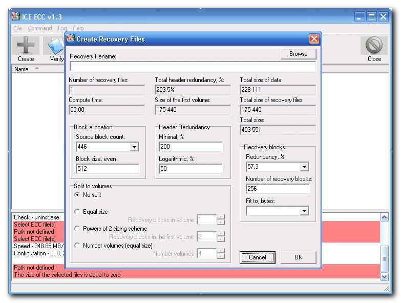Screen dimensions: 401x303
Task: Click the Recovery blocks in volume value box
Action: pyautogui.click(x=207, y=219)
